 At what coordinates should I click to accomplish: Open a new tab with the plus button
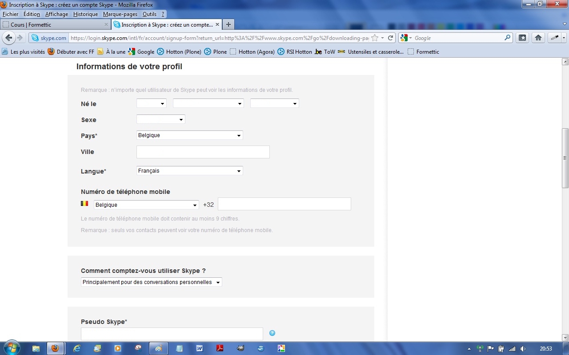pyautogui.click(x=228, y=25)
